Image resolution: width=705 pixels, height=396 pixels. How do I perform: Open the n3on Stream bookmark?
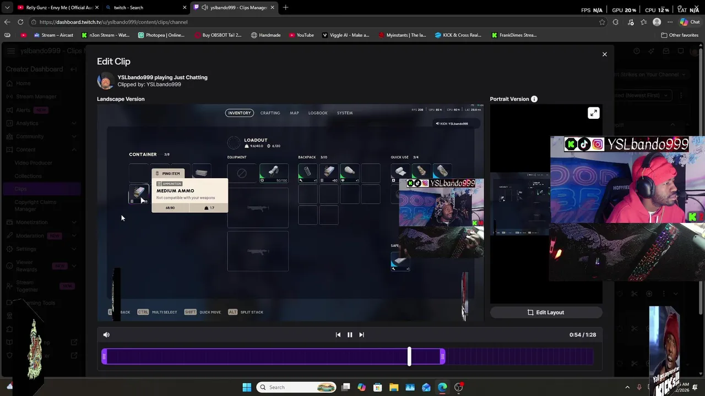point(106,35)
